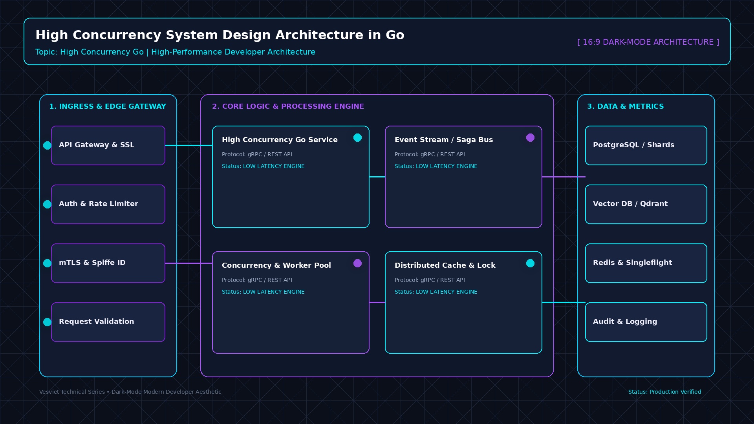Open the PostgreSQL / Shards box
Screen dimensions: 754x424
pyautogui.click(x=646, y=145)
